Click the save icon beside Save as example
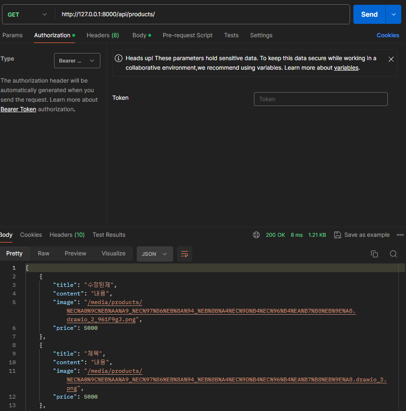Image resolution: width=406 pixels, height=411 pixels. pyautogui.click(x=338, y=235)
